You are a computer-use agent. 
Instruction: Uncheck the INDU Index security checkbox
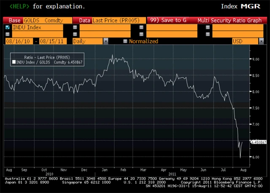tap(8, 27)
